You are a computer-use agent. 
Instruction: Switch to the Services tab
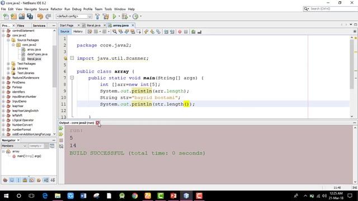[x=39, y=26]
